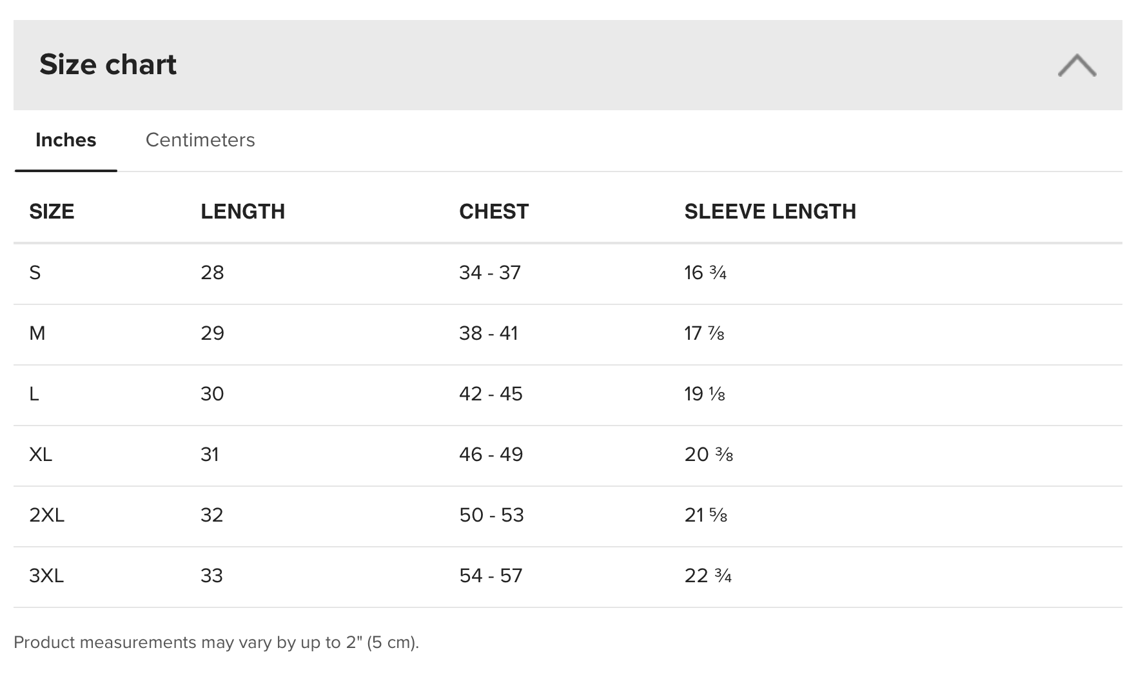The image size is (1136, 677).
Task: Select the 2XL size row label
Action: click(x=46, y=515)
